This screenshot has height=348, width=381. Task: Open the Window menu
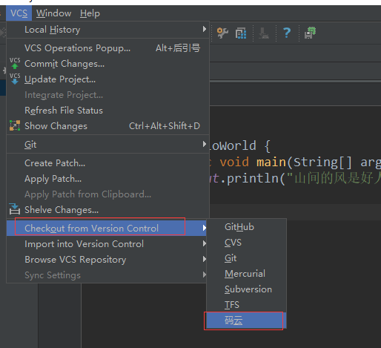pos(53,13)
